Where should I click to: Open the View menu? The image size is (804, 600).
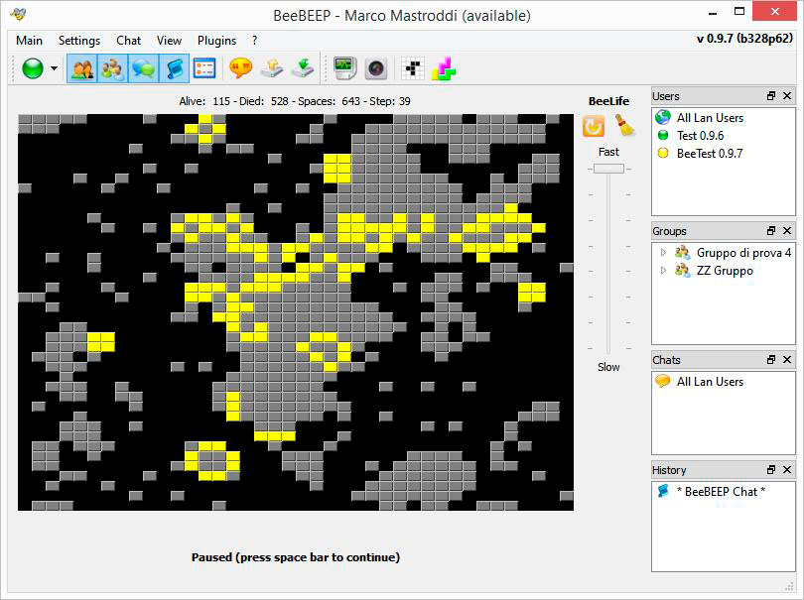[169, 41]
